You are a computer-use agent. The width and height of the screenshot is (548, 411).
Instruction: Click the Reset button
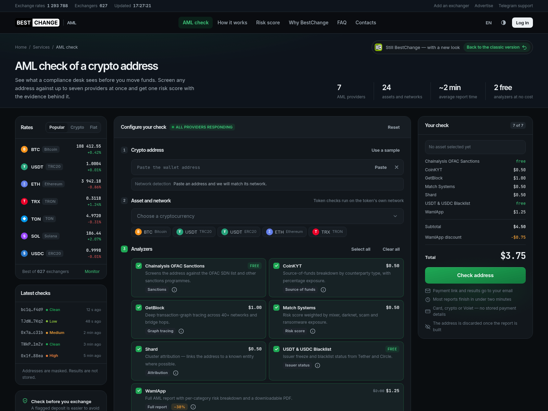pos(394,127)
